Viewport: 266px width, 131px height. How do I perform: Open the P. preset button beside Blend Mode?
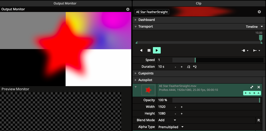coord(259,120)
